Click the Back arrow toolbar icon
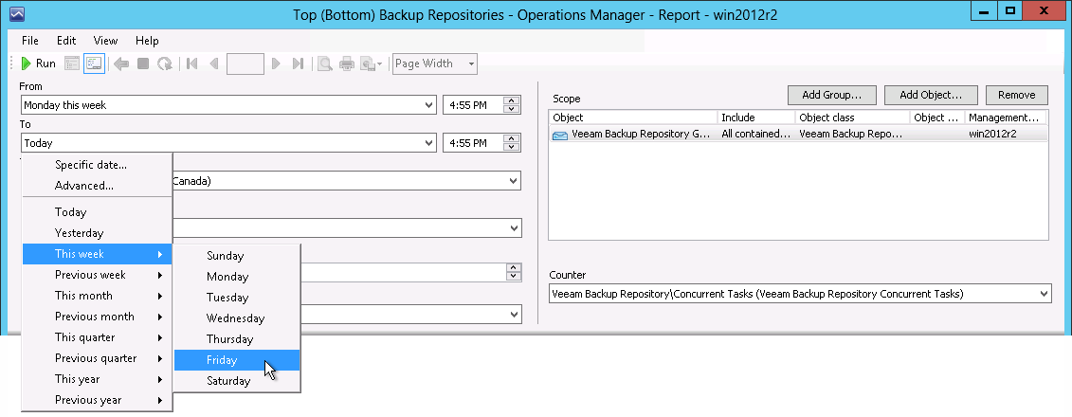 tap(121, 63)
